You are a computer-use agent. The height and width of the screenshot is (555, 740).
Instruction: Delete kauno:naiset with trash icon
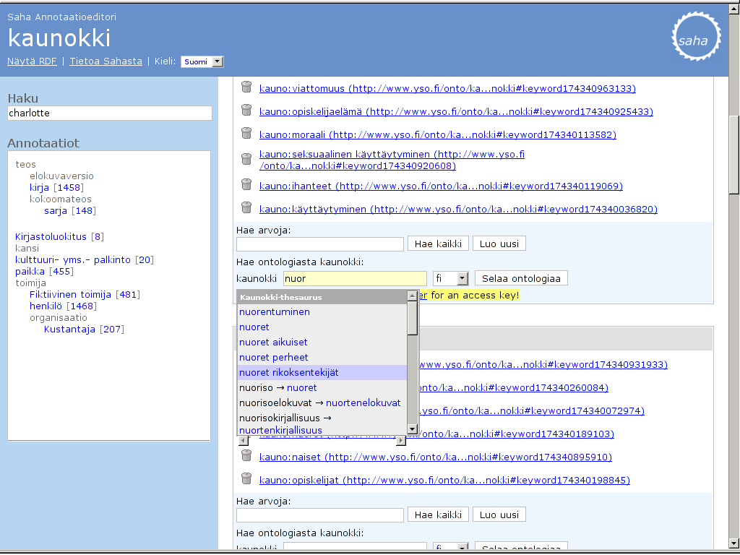(x=246, y=455)
